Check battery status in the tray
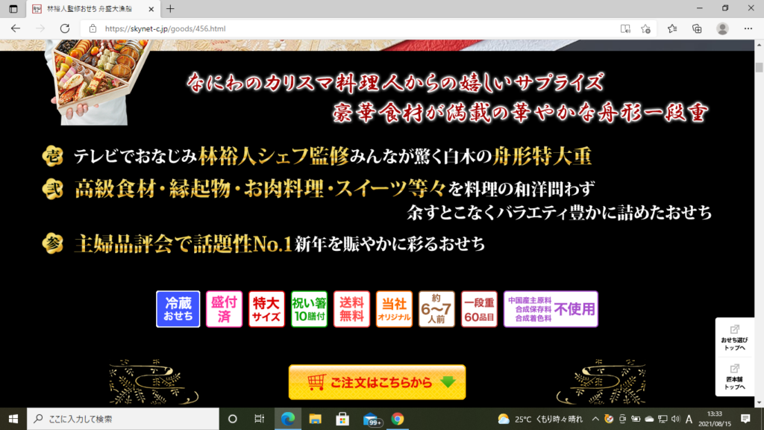764x430 pixels. click(x=636, y=419)
